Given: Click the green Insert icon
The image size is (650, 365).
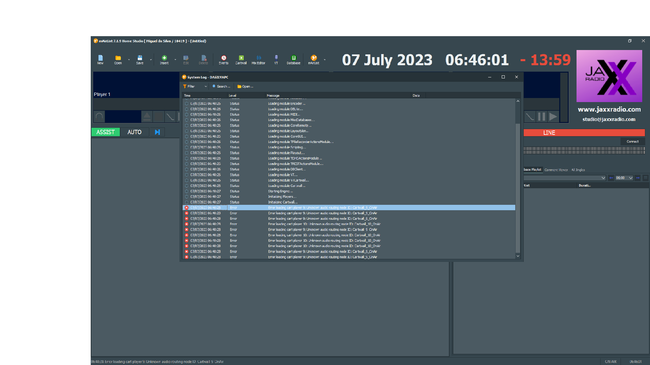Looking at the screenshot, I should [x=164, y=59].
